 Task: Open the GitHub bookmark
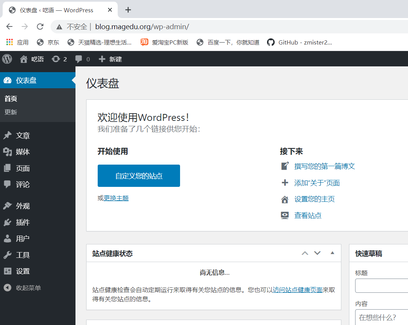tap(300, 42)
